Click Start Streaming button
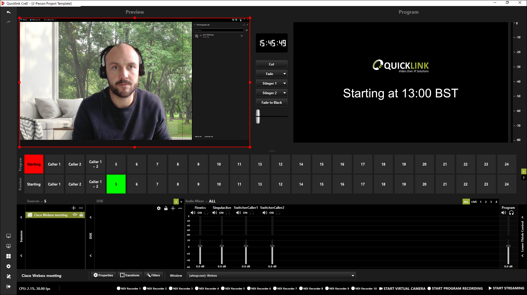 click(506, 288)
